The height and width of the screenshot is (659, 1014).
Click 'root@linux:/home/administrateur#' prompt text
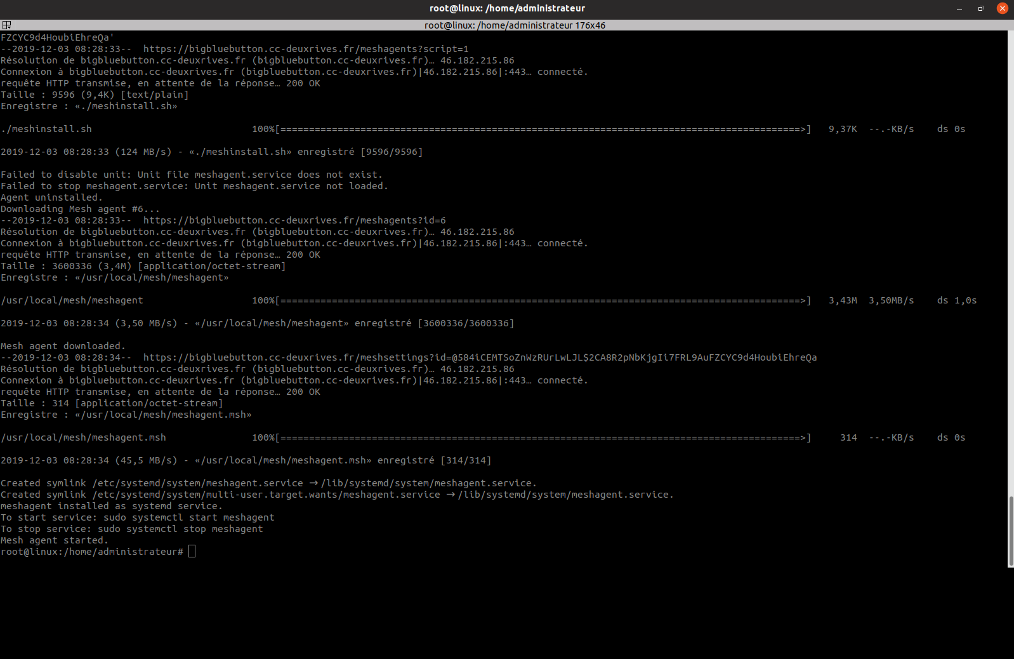pos(92,552)
